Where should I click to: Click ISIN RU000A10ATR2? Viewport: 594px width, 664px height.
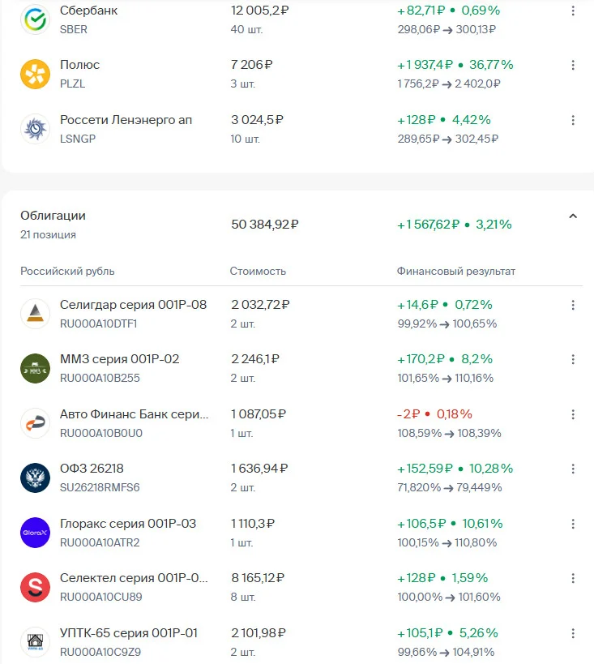click(100, 543)
